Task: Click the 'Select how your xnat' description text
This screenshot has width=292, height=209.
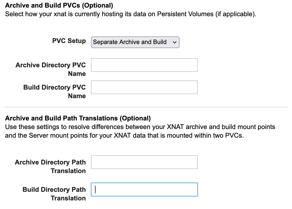Action: [131, 14]
